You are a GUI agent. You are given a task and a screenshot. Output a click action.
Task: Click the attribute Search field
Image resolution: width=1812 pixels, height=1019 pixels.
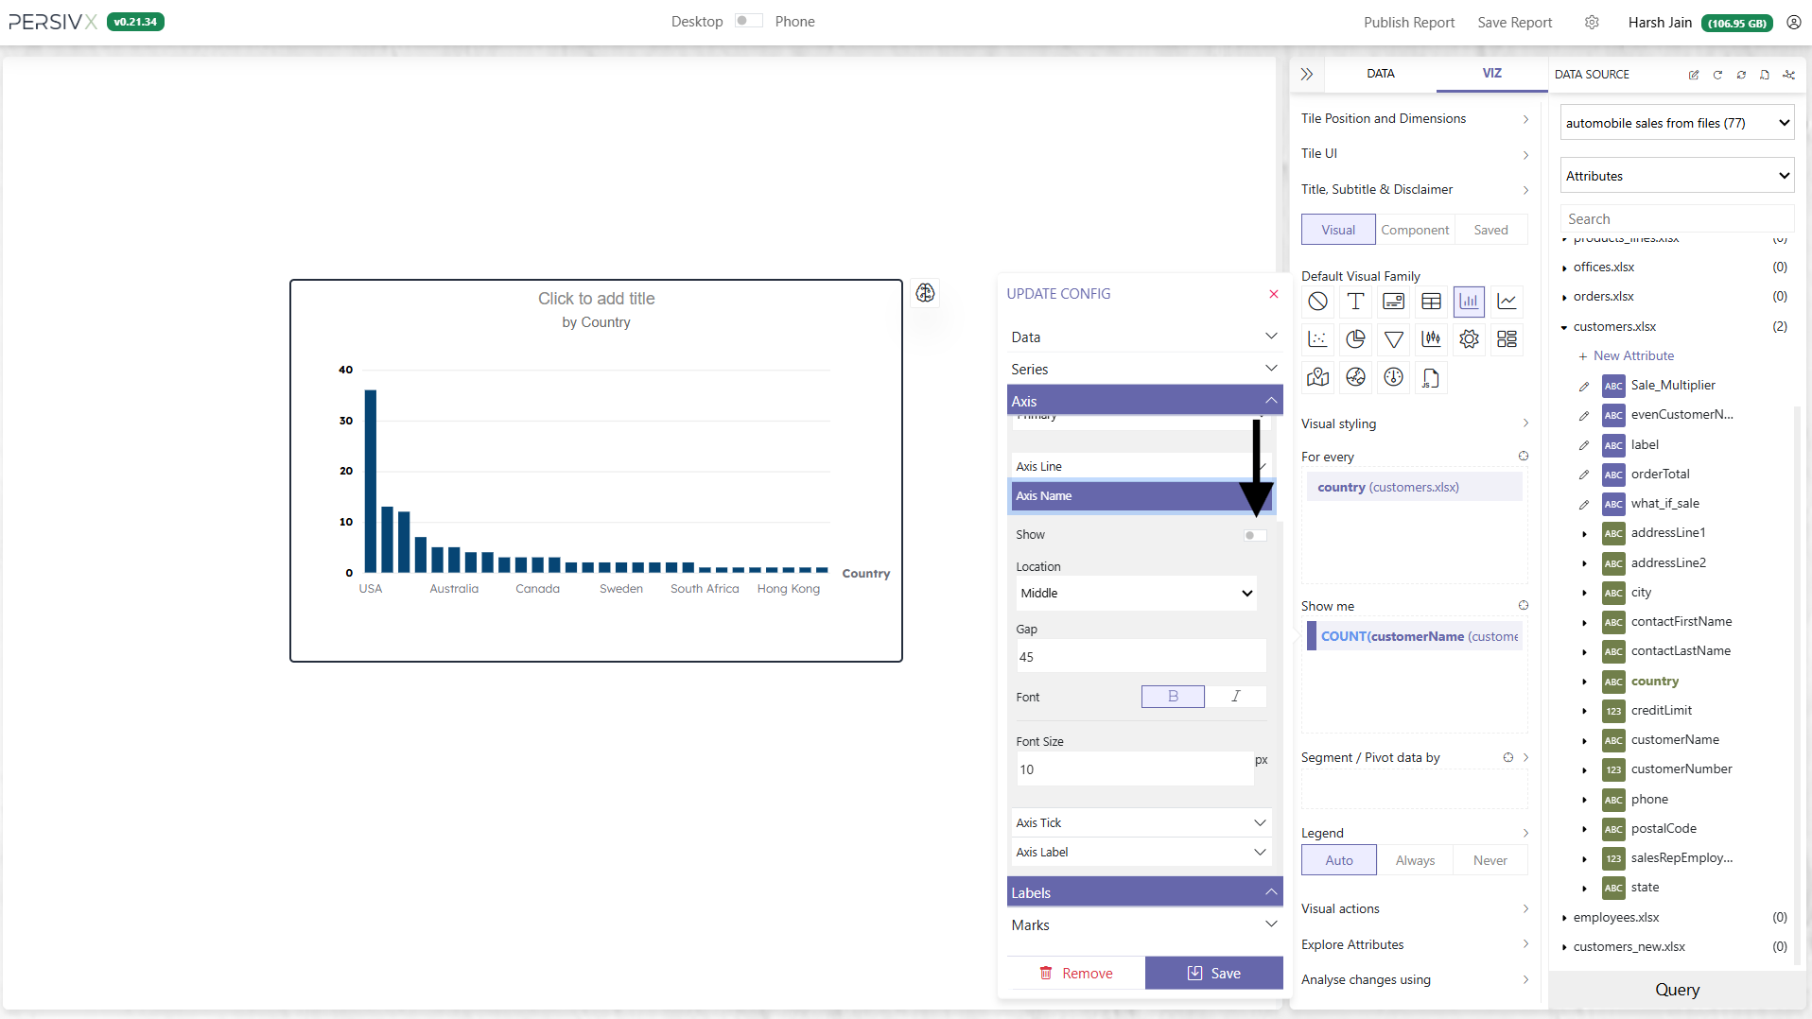(x=1677, y=219)
